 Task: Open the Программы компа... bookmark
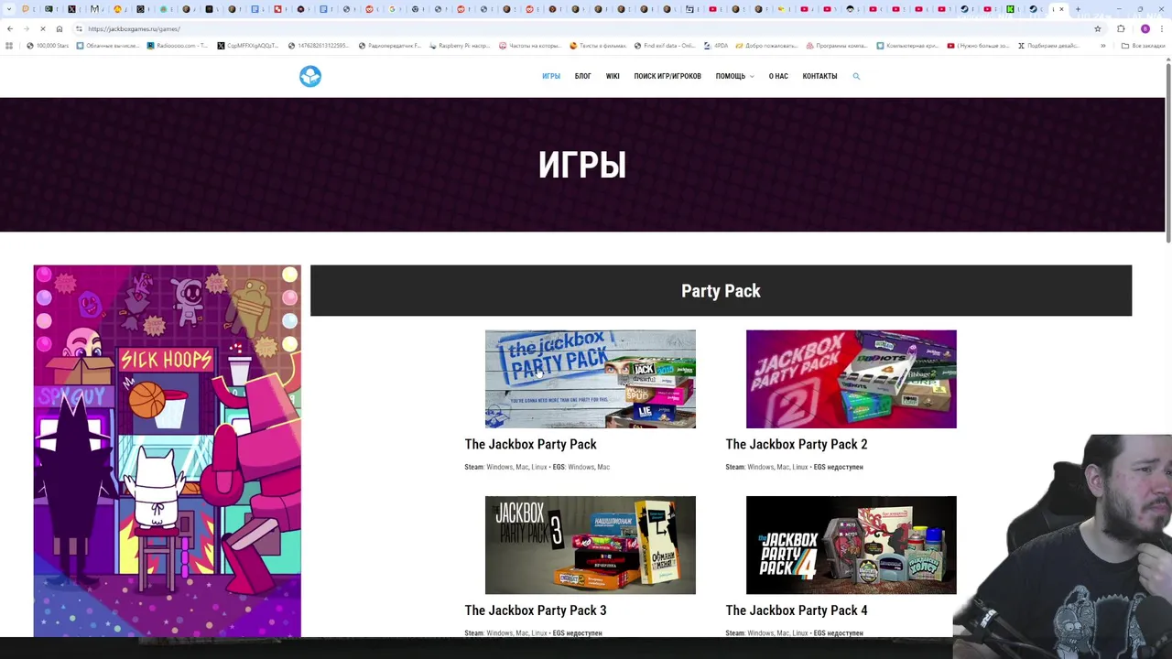tap(838, 46)
